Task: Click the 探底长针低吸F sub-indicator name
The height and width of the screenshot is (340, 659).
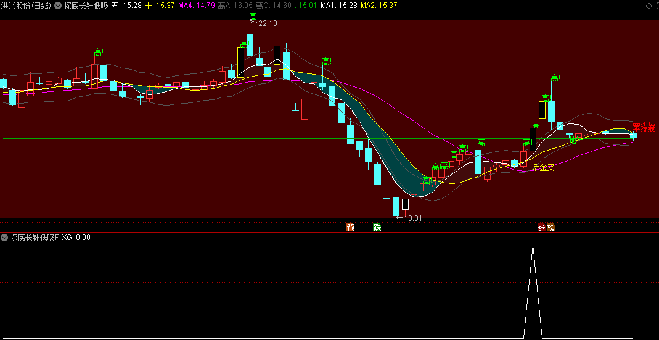Action: point(35,238)
